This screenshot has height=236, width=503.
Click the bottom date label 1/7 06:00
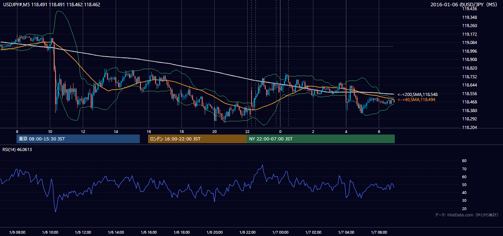pos(379,232)
